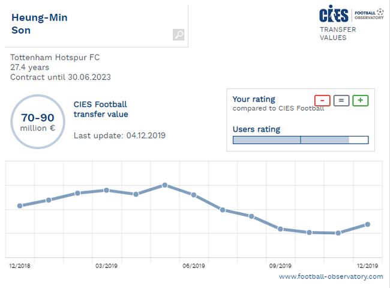Screen dimensions: 390x288
Task: Select the 12/2018 data point on chart
Action: 20,206
